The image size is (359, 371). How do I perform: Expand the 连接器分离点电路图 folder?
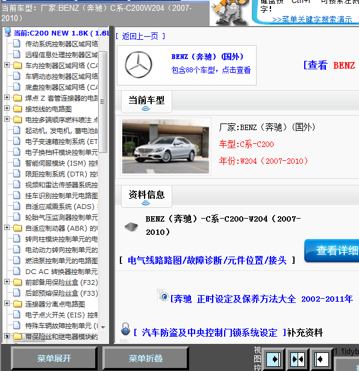point(7,303)
